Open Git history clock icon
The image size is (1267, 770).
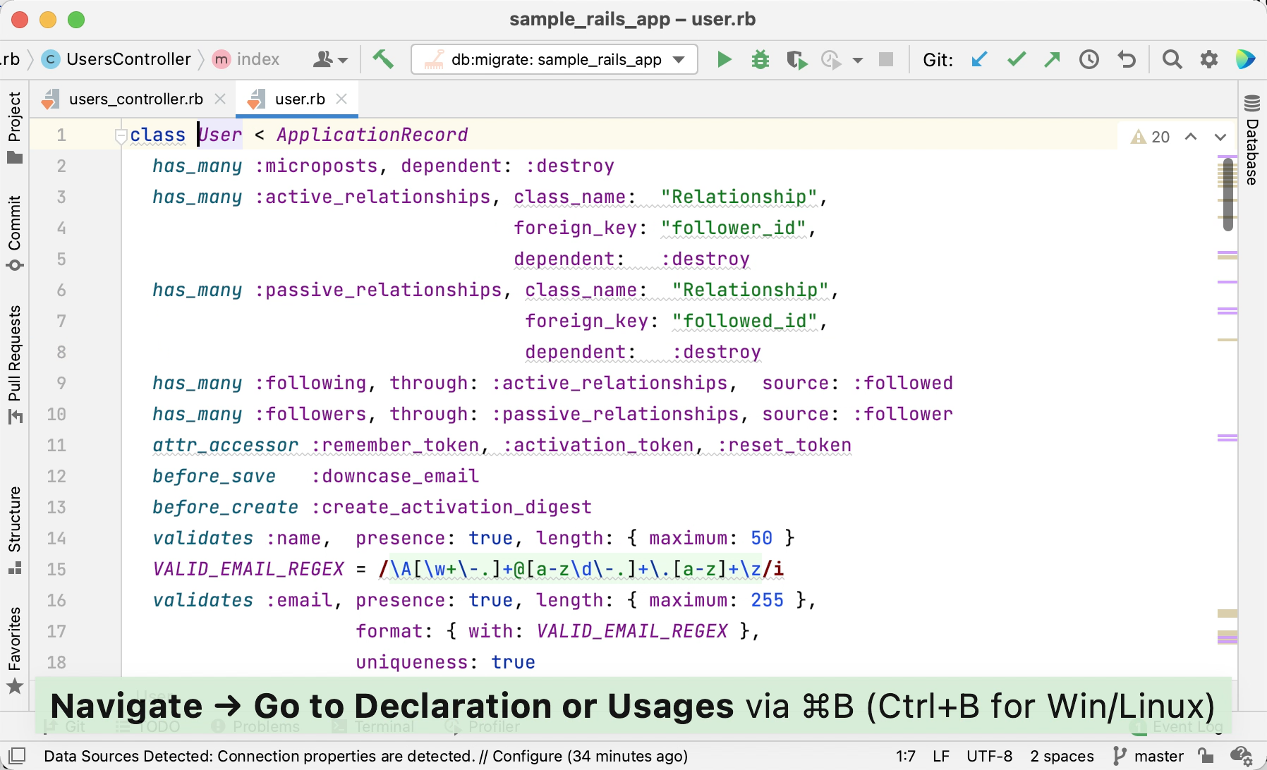click(x=1089, y=60)
